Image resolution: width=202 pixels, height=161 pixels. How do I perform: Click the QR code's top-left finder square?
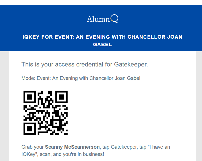point(29,97)
